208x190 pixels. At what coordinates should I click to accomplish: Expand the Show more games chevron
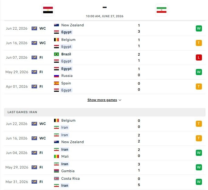coord(120,100)
